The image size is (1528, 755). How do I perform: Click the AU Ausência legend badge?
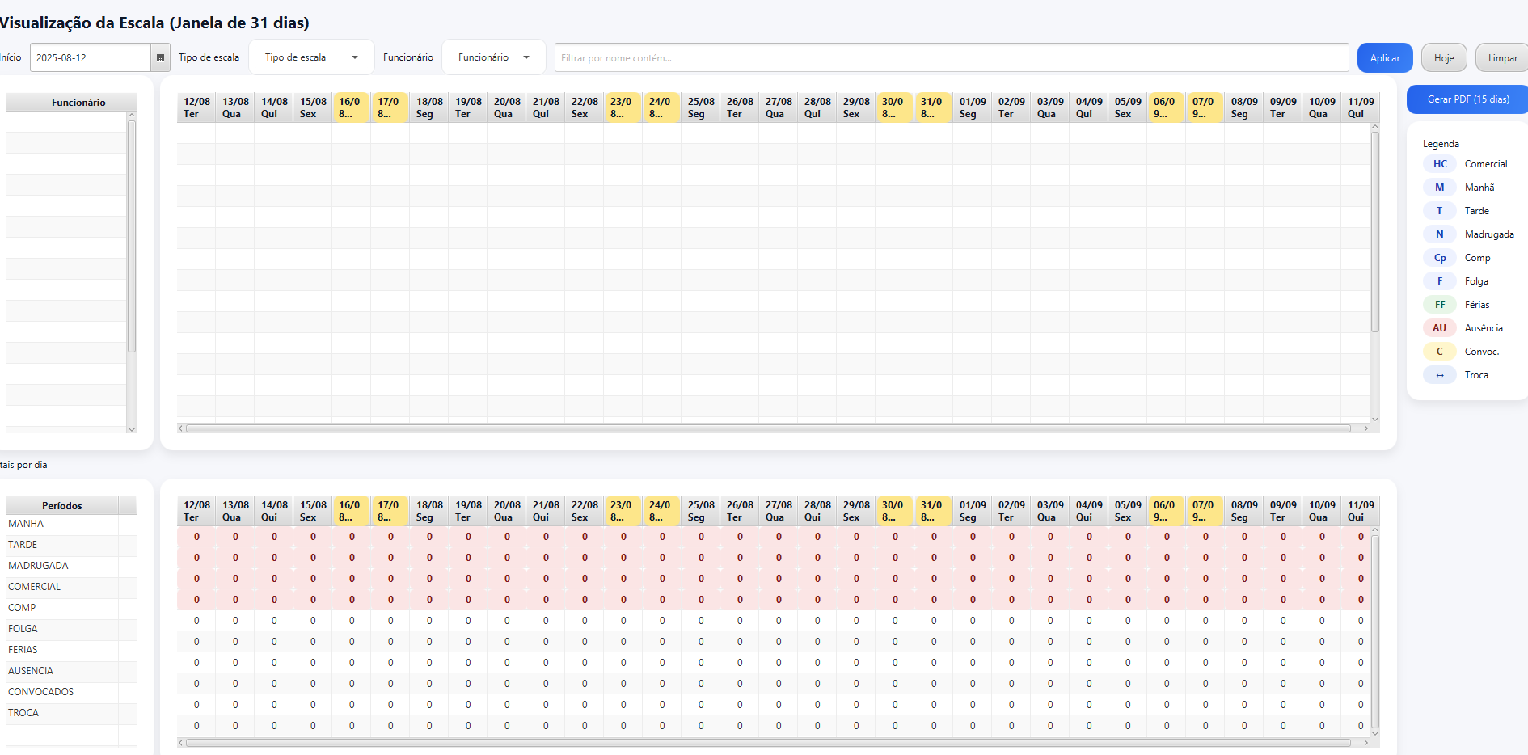click(1439, 328)
